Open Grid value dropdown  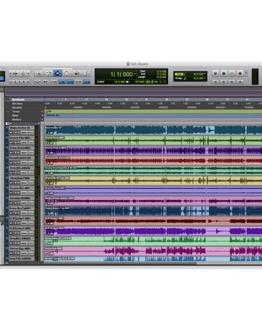click(x=205, y=74)
